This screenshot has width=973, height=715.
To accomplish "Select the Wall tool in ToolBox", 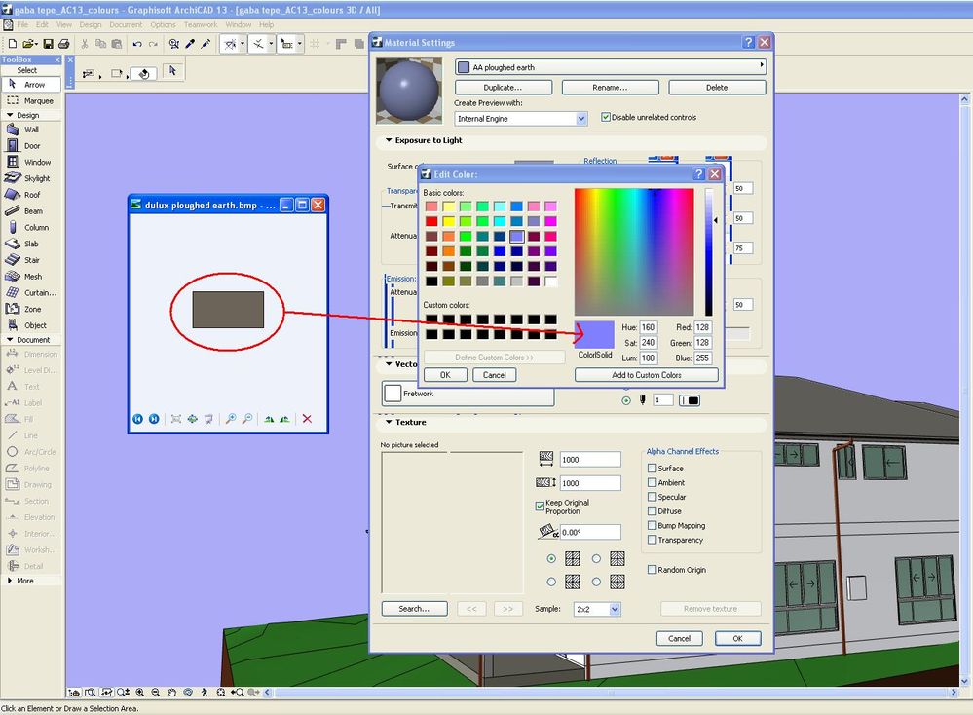I will point(31,130).
